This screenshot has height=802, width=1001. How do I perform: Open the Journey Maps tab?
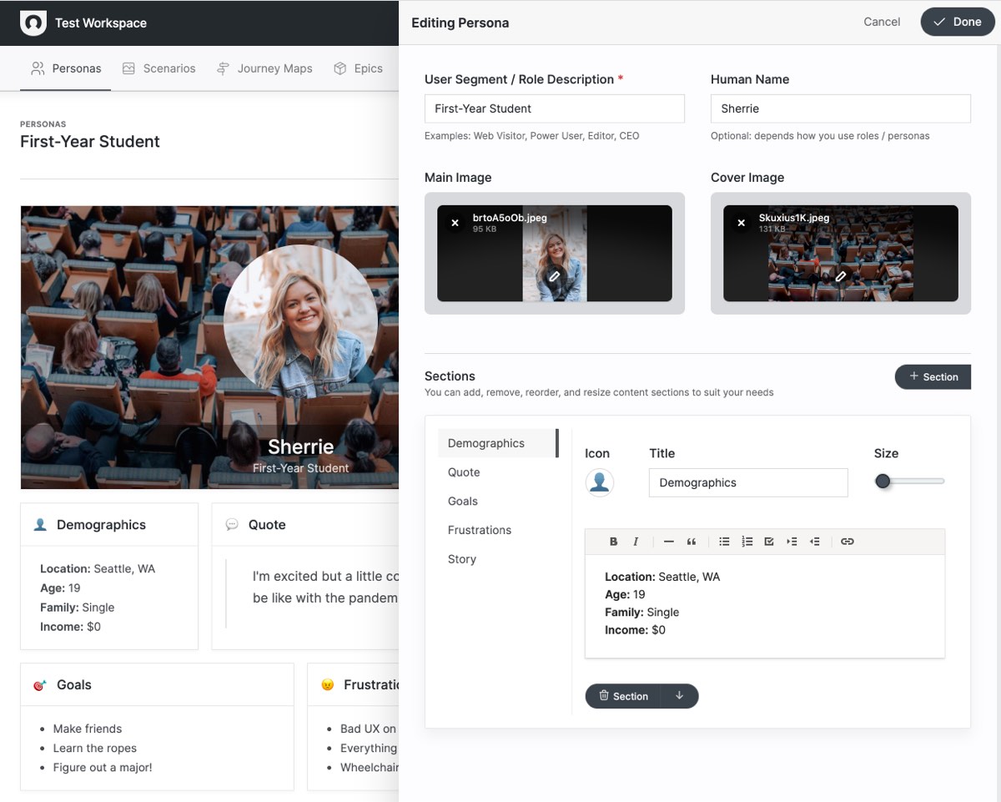click(274, 68)
